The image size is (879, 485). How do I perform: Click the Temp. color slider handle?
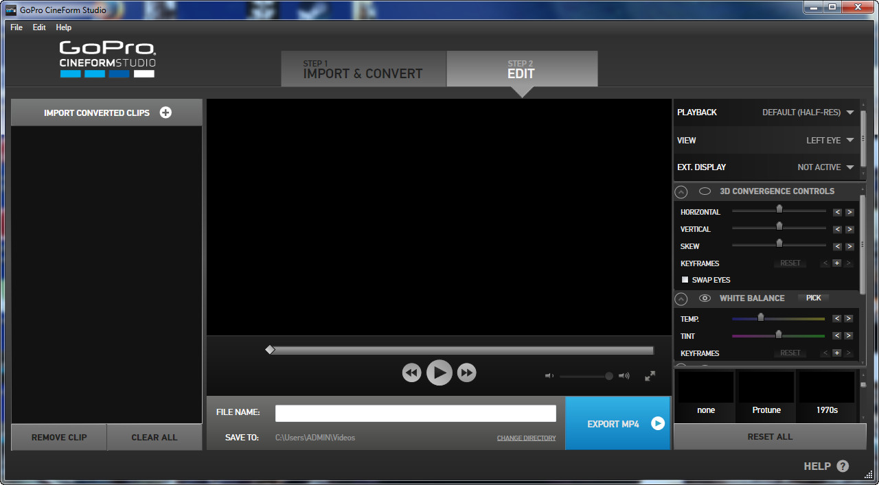761,317
